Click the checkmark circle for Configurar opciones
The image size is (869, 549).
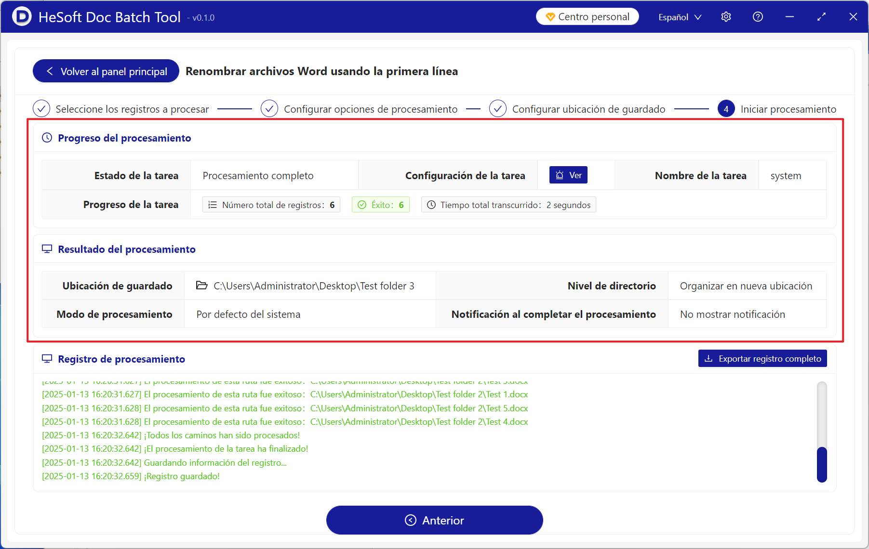pyautogui.click(x=269, y=109)
